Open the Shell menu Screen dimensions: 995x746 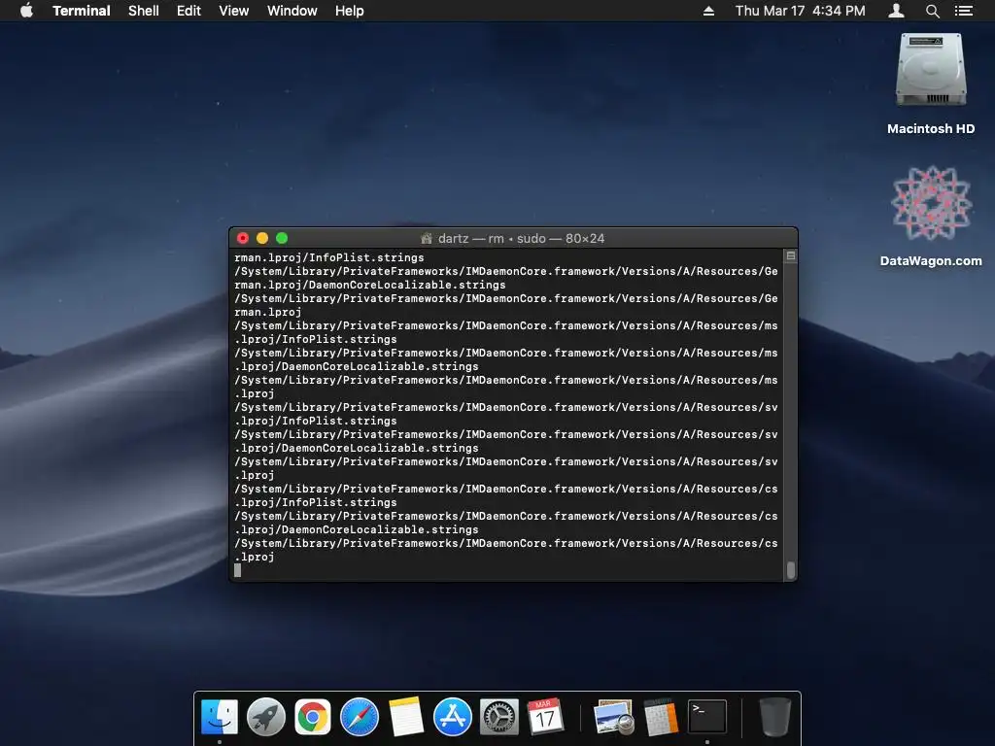(x=144, y=11)
